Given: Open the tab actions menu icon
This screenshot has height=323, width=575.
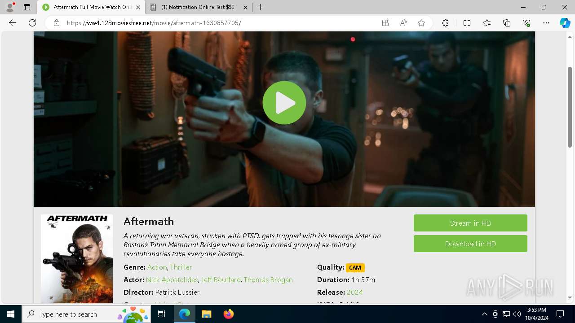Looking at the screenshot, I should coord(27,7).
